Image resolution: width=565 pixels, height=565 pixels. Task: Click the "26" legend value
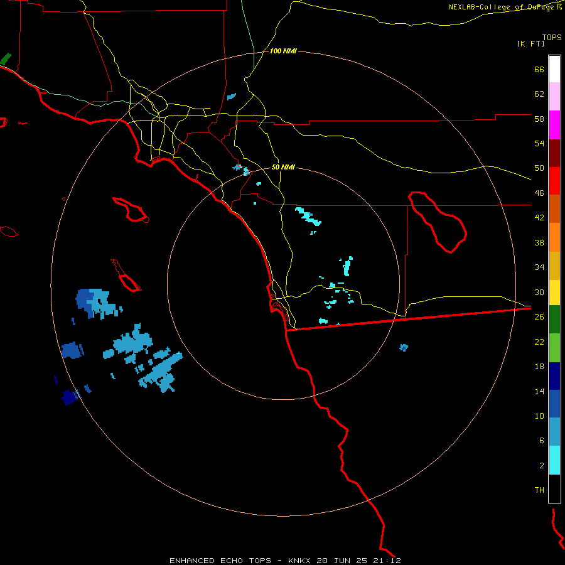tap(539, 317)
